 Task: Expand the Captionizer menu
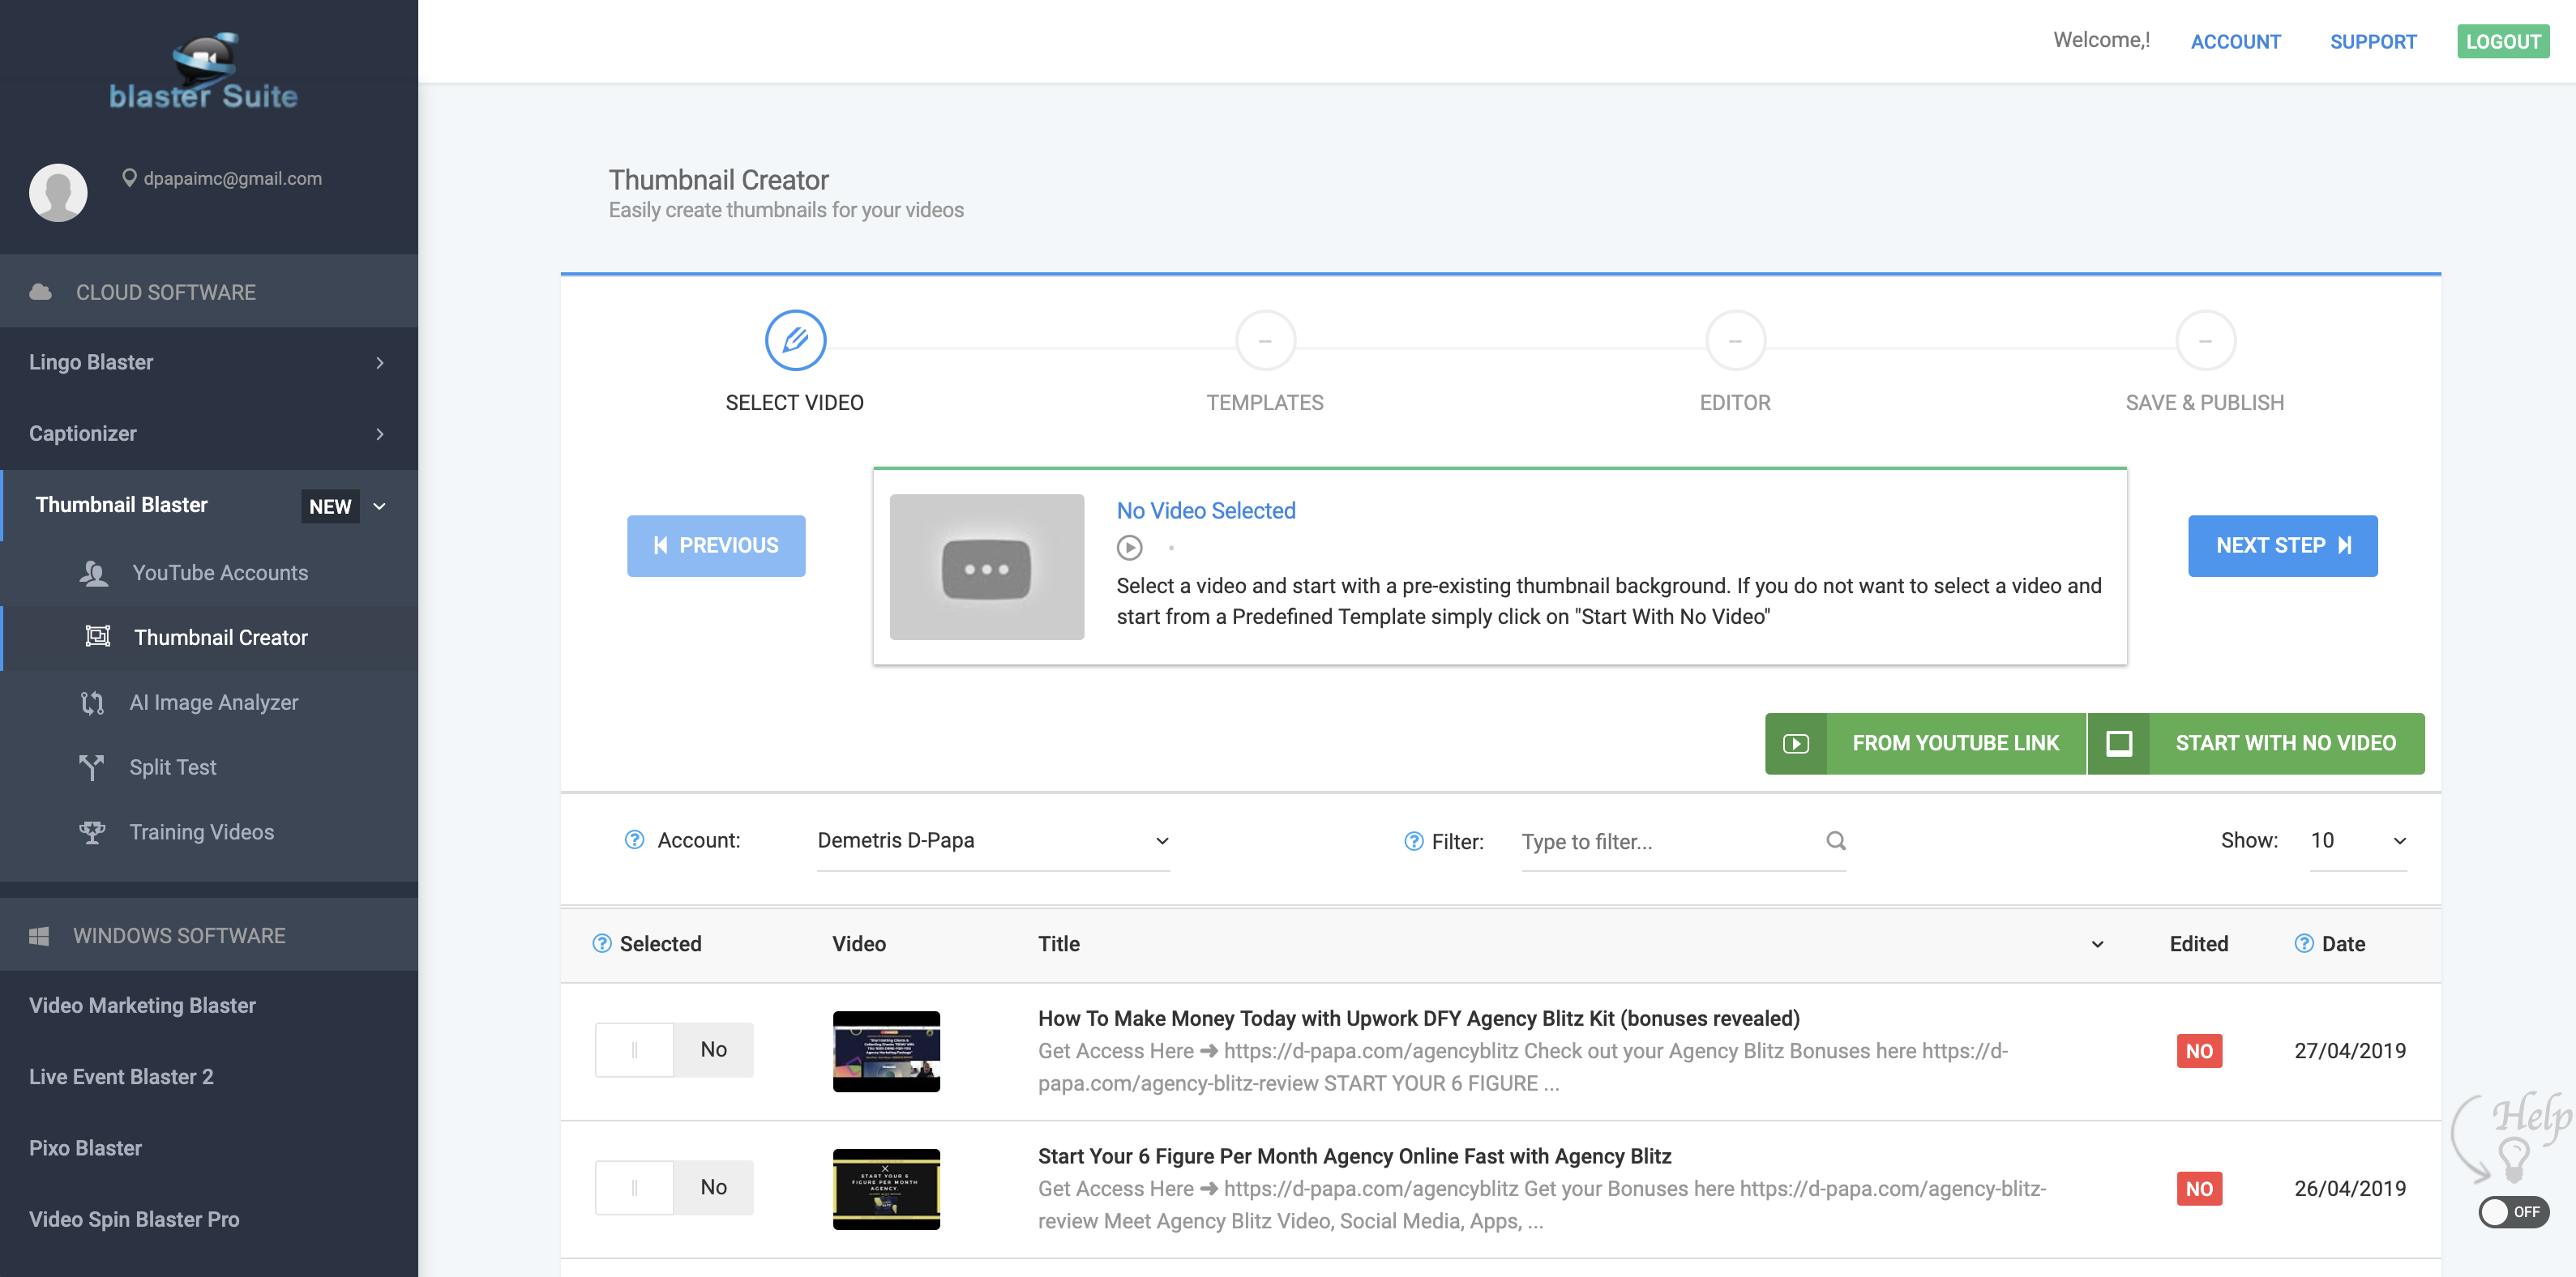[208, 433]
